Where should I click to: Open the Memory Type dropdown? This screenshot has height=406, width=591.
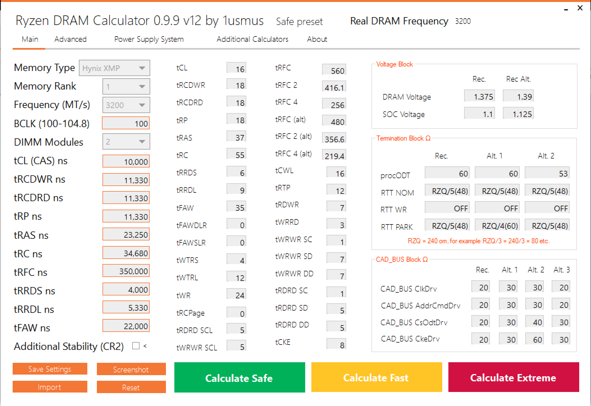click(x=114, y=68)
